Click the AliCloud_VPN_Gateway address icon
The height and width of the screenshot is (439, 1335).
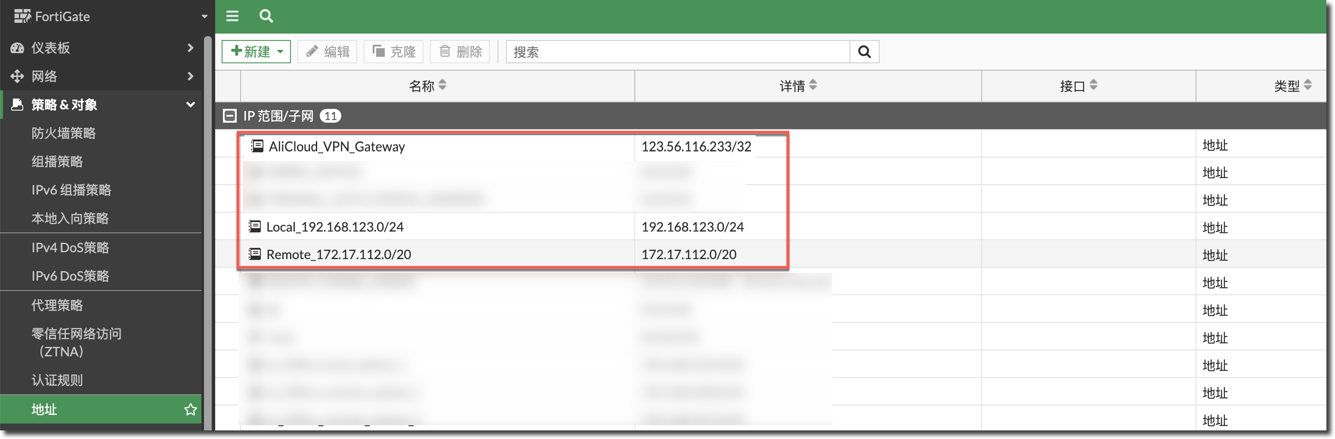257,146
